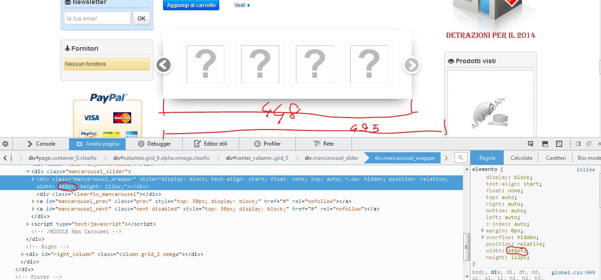
Task: Switch to Calcolate computed tab
Action: (x=521, y=158)
